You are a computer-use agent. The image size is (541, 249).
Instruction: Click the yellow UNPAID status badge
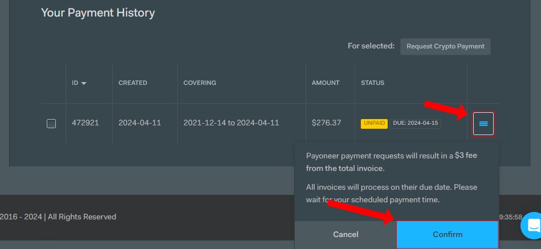click(x=374, y=123)
